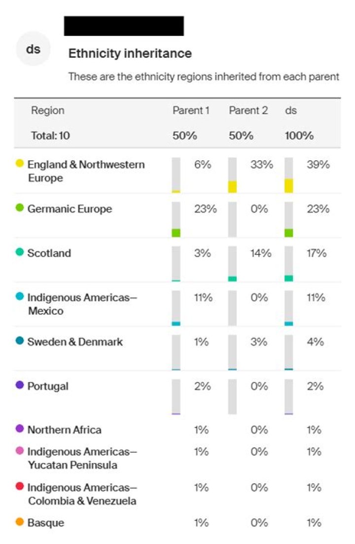355x544 pixels.
Task: Click the ds bar for Scotland
Action: 289,264
